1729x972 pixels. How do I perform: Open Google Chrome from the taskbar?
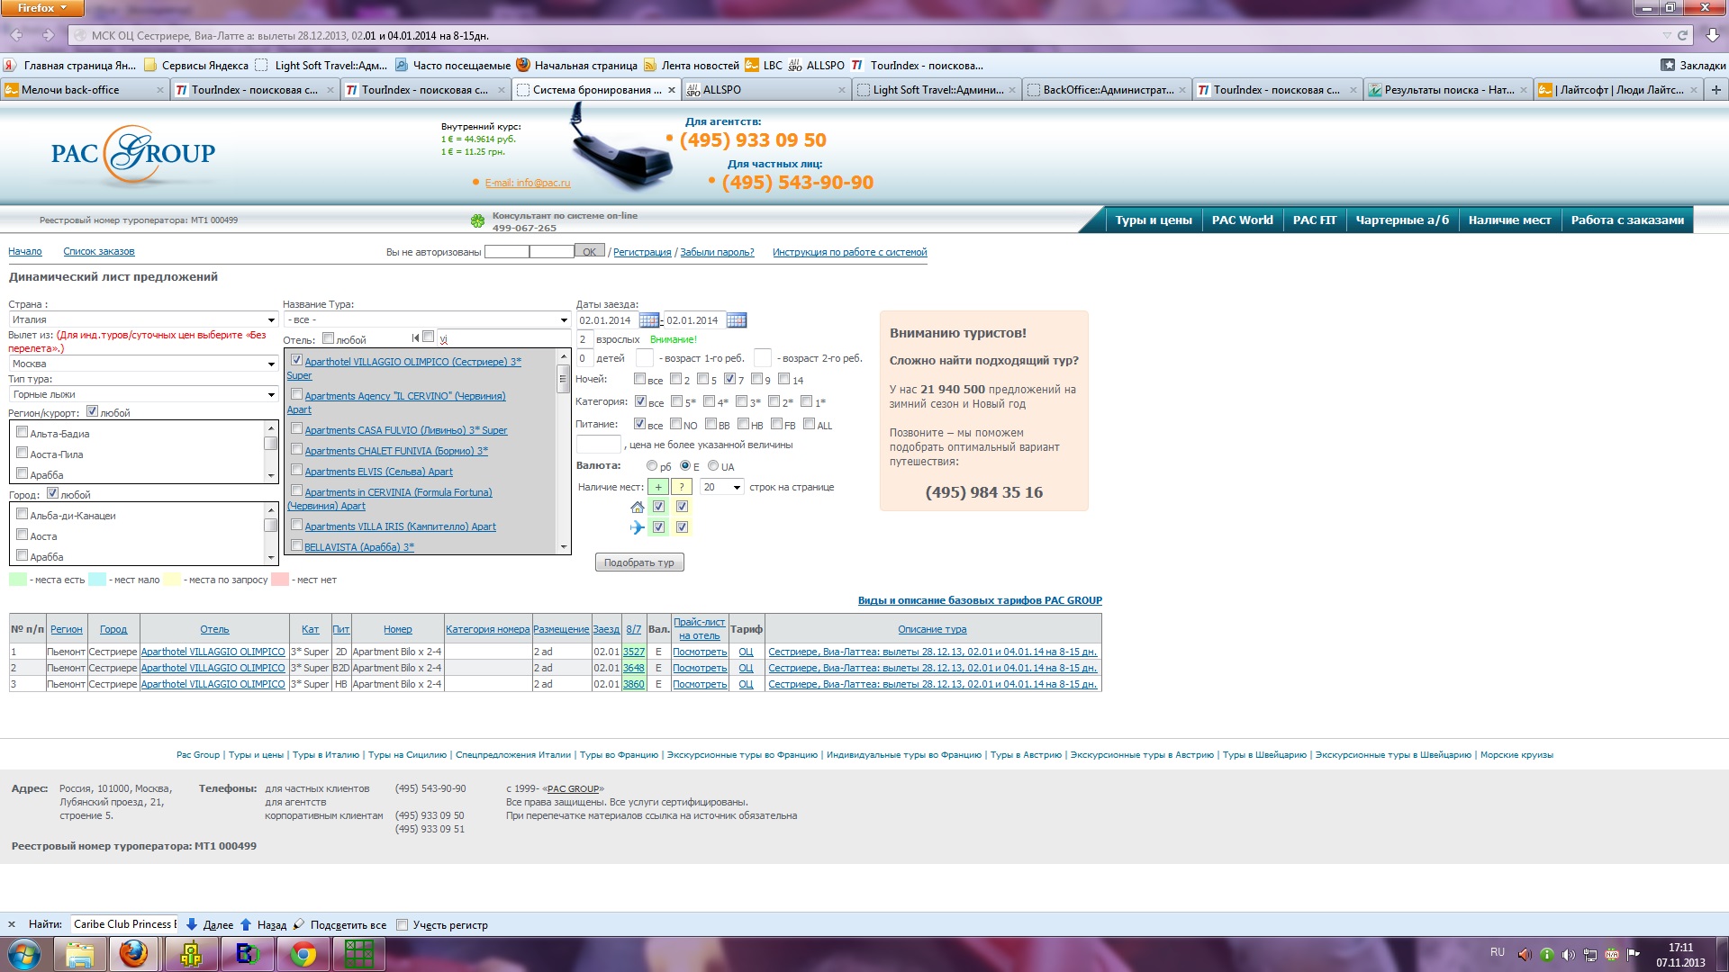[303, 954]
